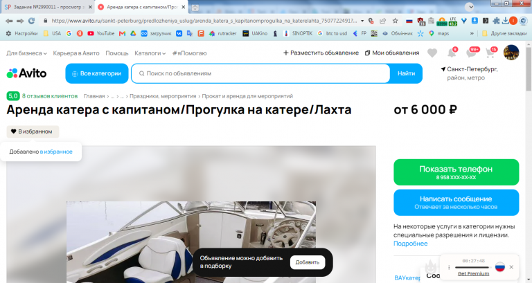Open the messages chat icon with 99+ badge
Viewport: 532px width, 283px height.
[x=472, y=52]
